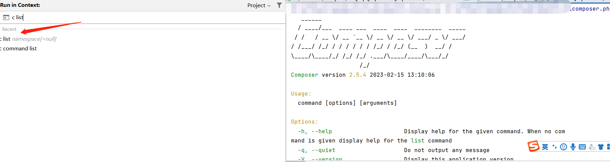This screenshot has width=610, height=162.
Task: Click the 'Recent' section label
Action: point(9,29)
